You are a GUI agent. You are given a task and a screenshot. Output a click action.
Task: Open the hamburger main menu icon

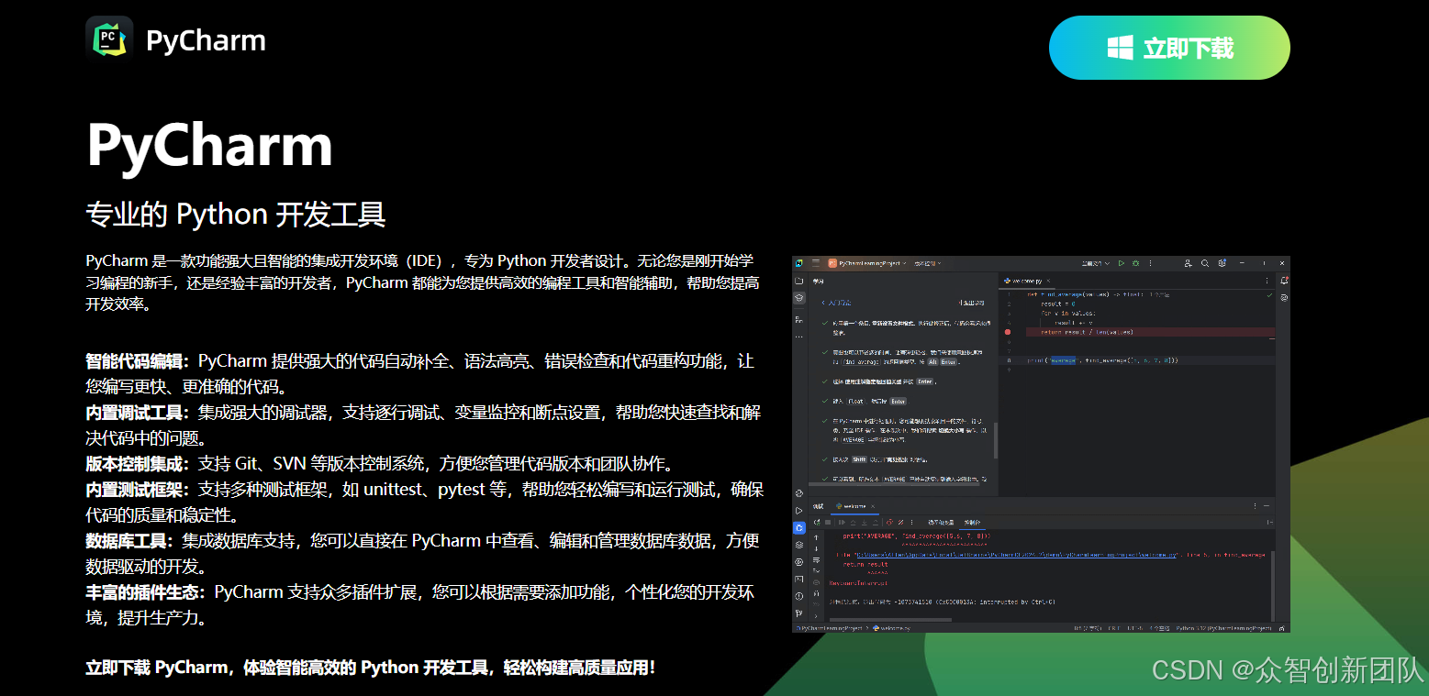(x=815, y=263)
